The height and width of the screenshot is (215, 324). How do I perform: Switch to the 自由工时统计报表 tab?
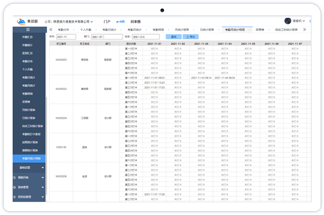coord(286,30)
